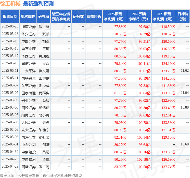Sort by the 报告日期 column header
190x178 pixels.
coord(10,17)
